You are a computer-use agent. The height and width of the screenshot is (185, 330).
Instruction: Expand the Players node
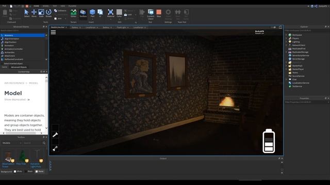coord(286,39)
